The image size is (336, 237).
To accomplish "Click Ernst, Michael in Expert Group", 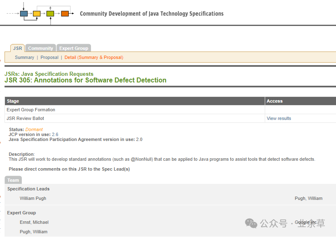I will click(34, 222).
